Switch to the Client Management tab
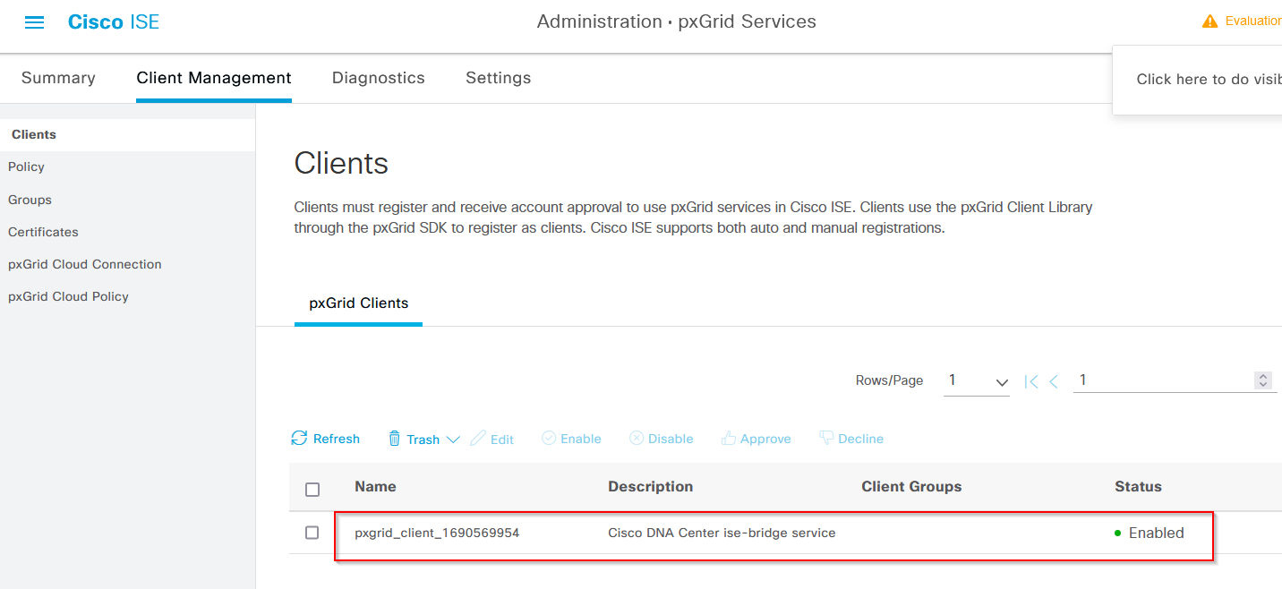This screenshot has width=1282, height=589. click(214, 78)
